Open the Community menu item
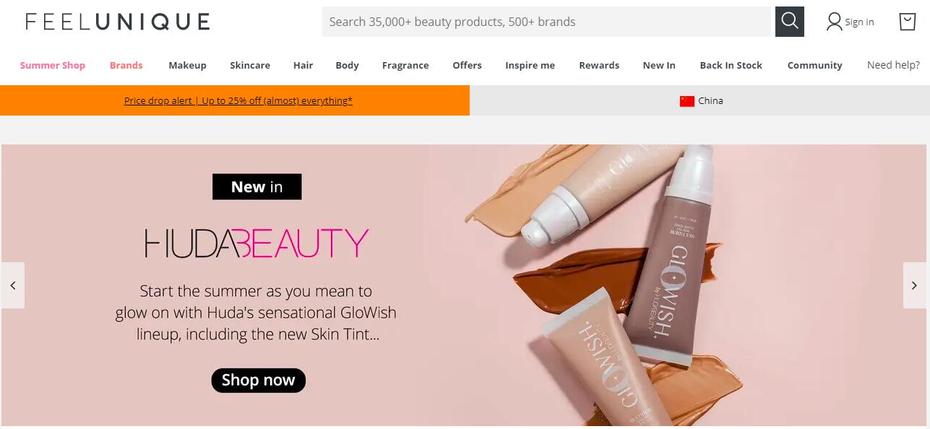This screenshot has width=930, height=429. click(x=814, y=65)
